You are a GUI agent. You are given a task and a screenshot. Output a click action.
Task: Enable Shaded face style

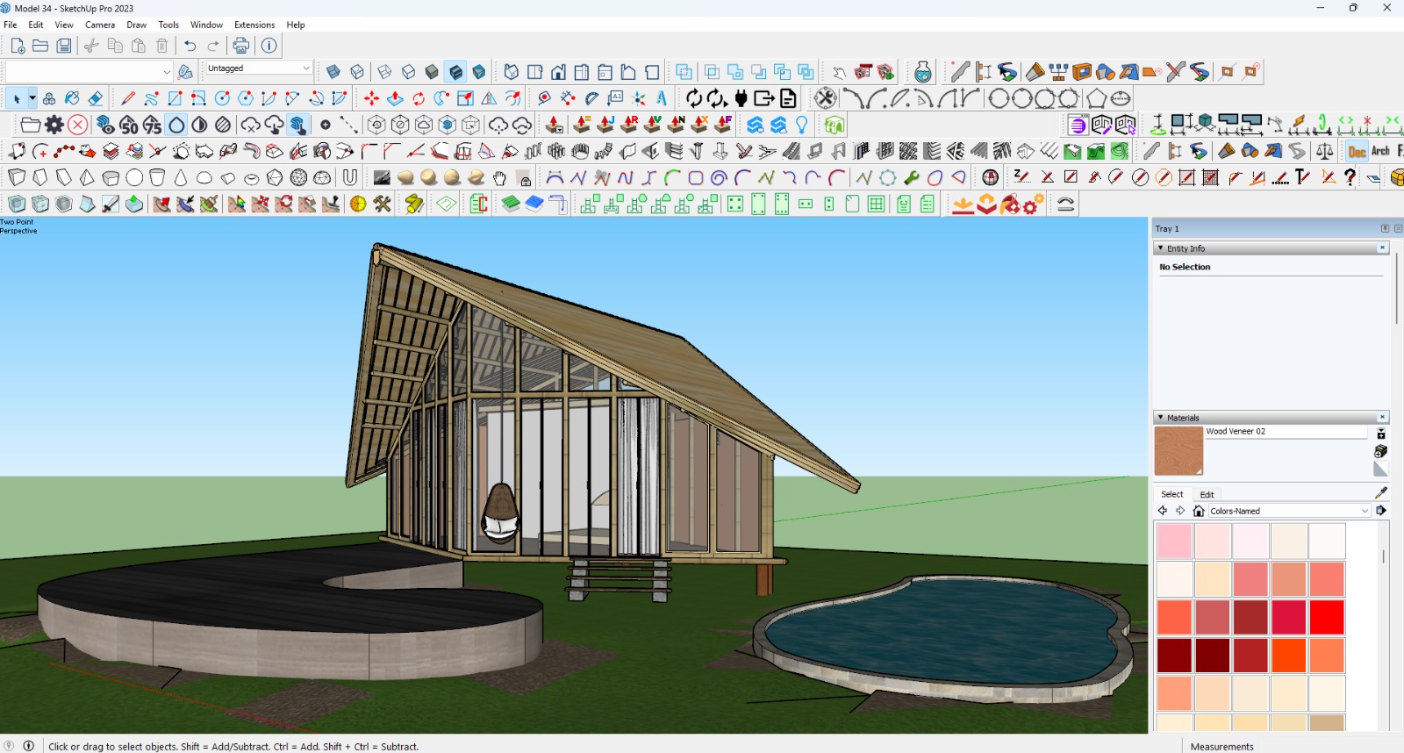[433, 72]
